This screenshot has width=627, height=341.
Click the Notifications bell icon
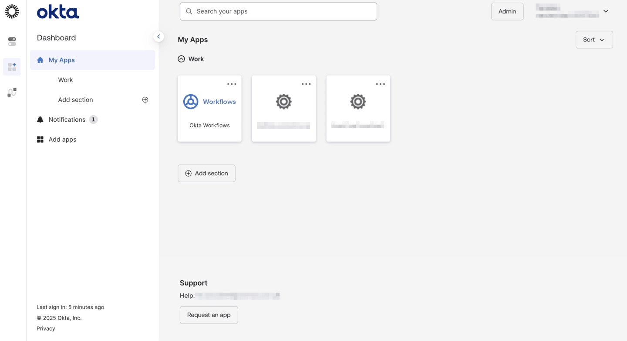[40, 119]
